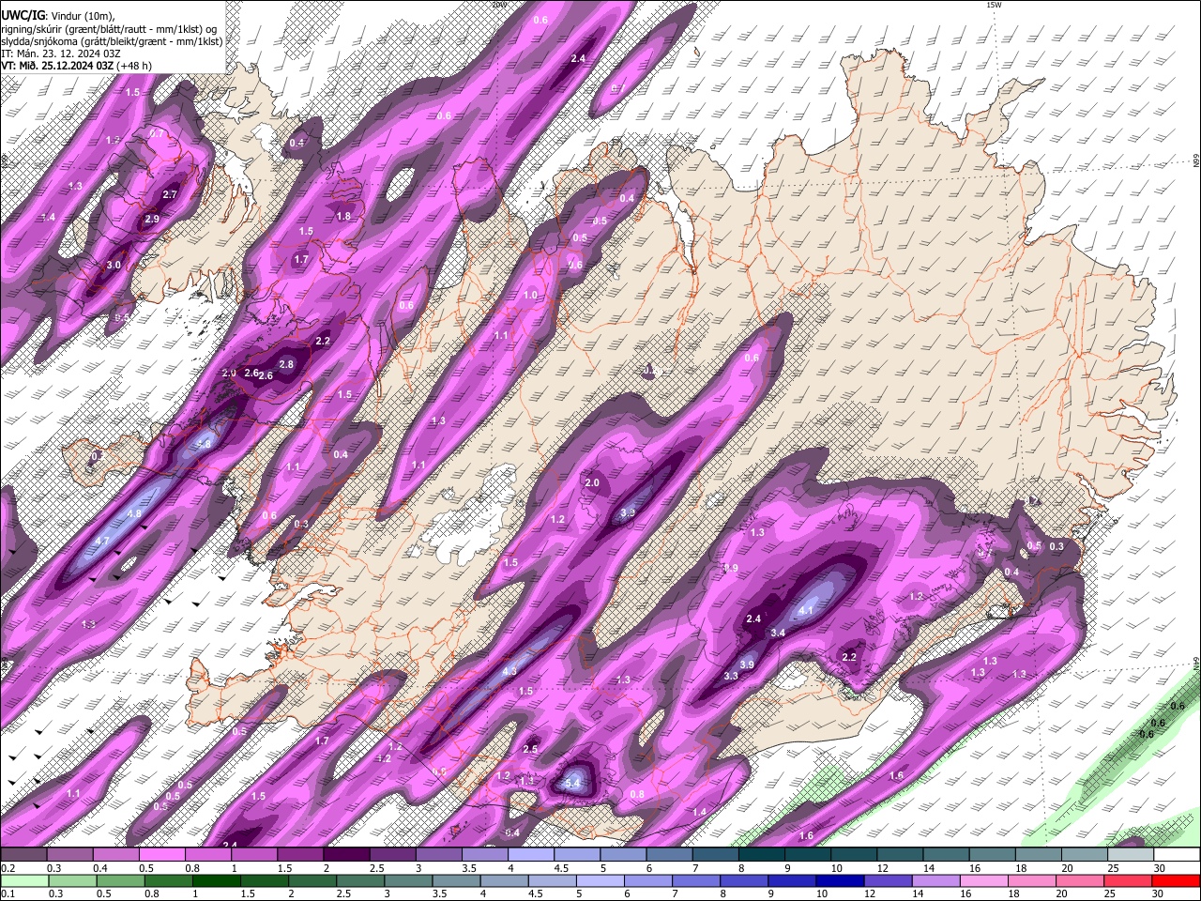1201x901 pixels.
Task: Click the 3.9 precipitation value on the map
Action: [x=747, y=664]
